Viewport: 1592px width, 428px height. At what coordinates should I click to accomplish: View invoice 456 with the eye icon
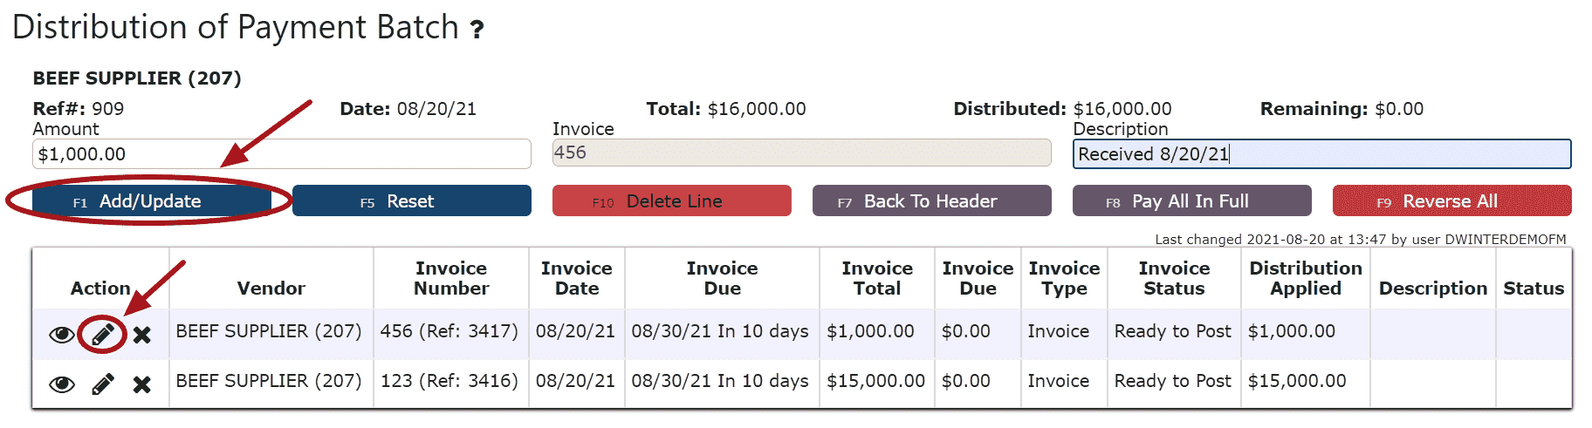61,335
